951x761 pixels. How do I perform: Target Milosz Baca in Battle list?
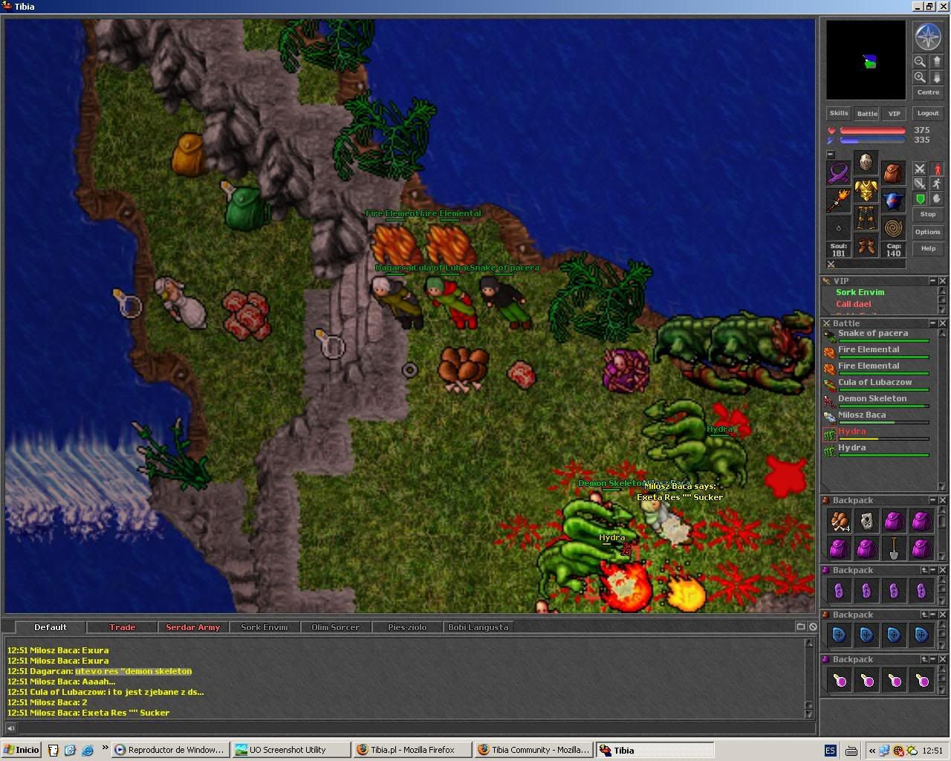877,416
